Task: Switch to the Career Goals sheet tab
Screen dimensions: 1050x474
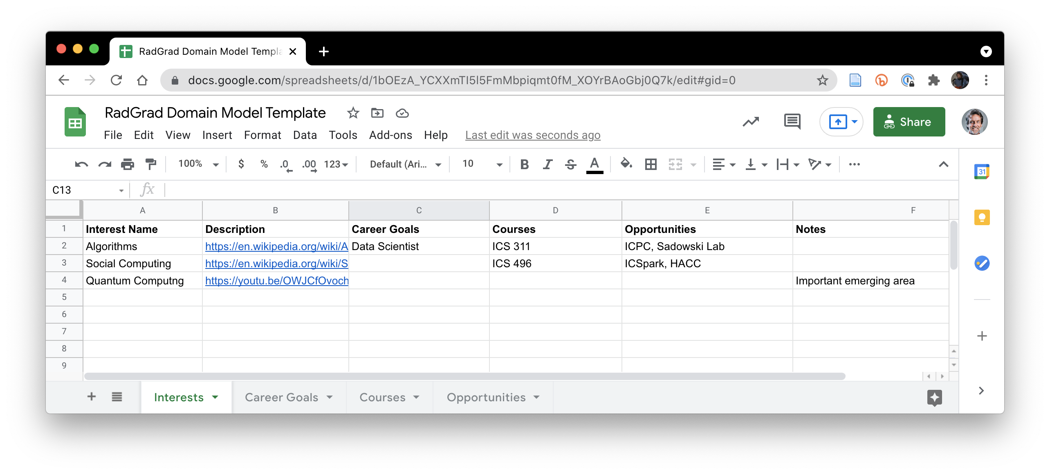Action: point(289,397)
